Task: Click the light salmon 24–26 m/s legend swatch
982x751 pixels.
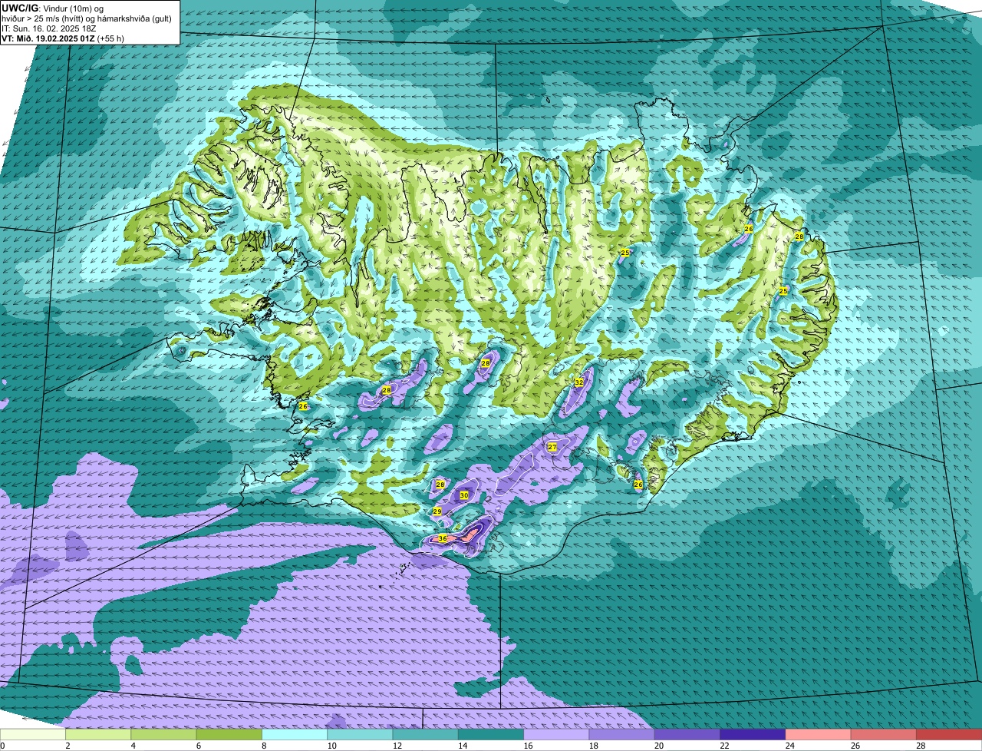Action: pyautogui.click(x=819, y=734)
